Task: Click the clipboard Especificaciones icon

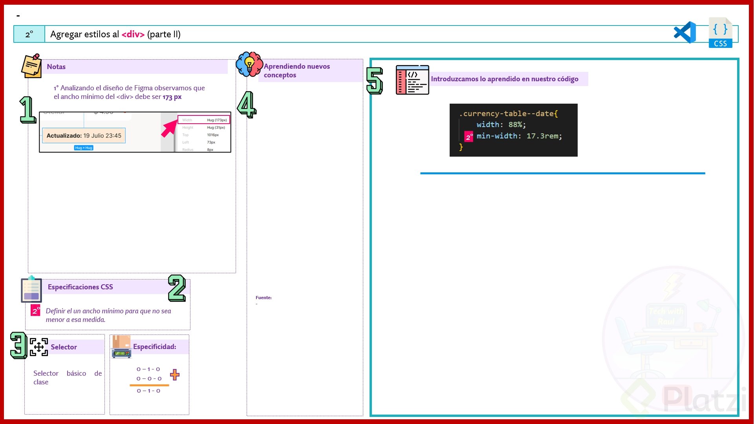Action: coord(31,290)
